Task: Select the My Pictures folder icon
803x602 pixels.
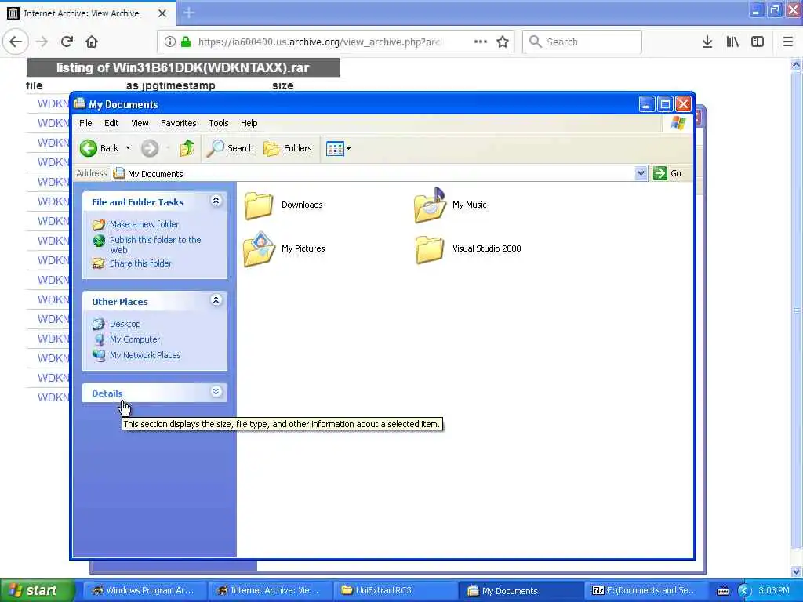Action: 259,249
